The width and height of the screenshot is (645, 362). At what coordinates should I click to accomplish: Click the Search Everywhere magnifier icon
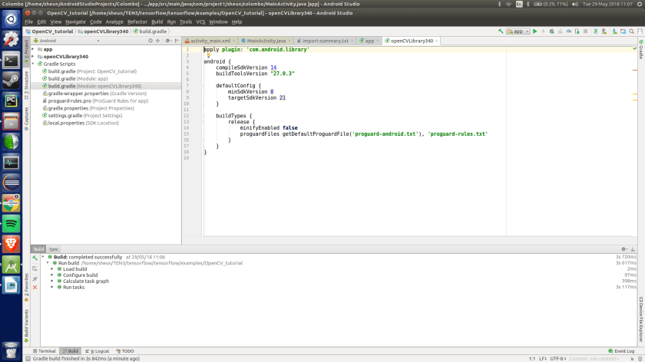pyautogui.click(x=630, y=31)
